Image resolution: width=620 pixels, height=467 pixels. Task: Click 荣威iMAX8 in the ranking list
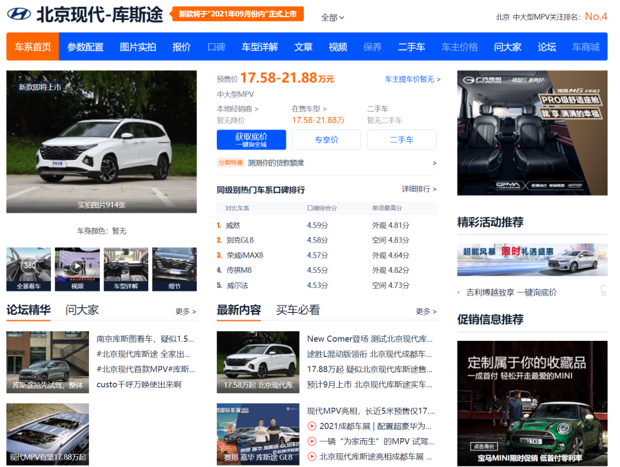point(245,256)
